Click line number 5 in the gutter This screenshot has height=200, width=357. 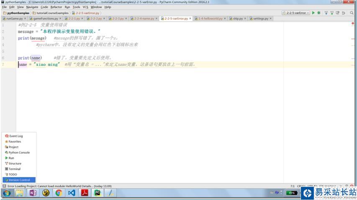click(x=3, y=51)
